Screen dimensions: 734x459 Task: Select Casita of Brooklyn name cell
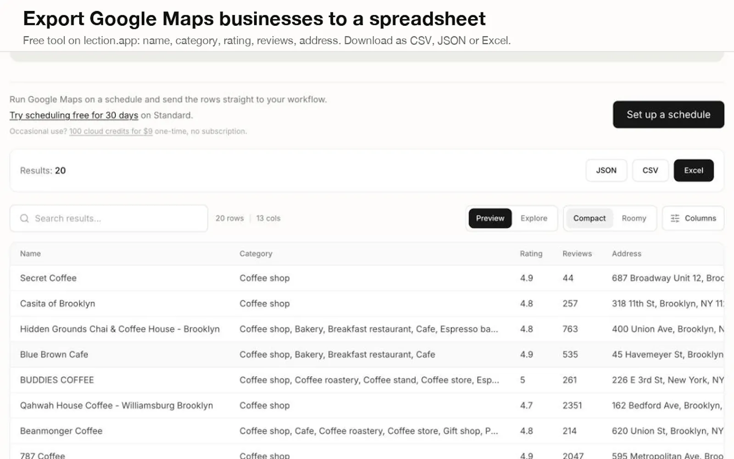tap(57, 303)
